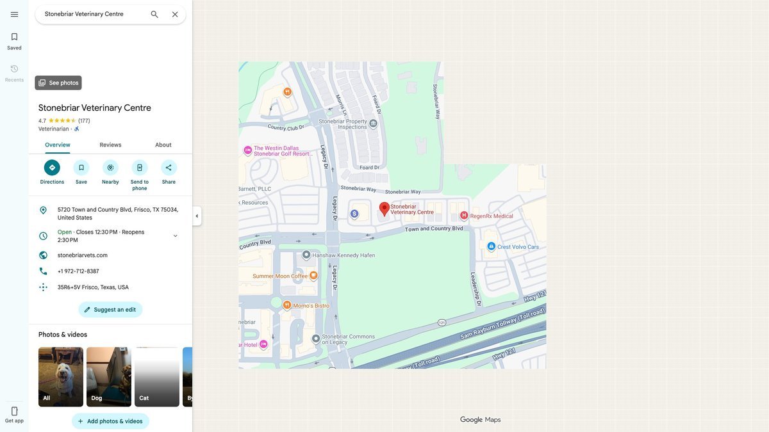Switch to the Overview tab
Image resolution: width=769 pixels, height=432 pixels.
tap(58, 145)
